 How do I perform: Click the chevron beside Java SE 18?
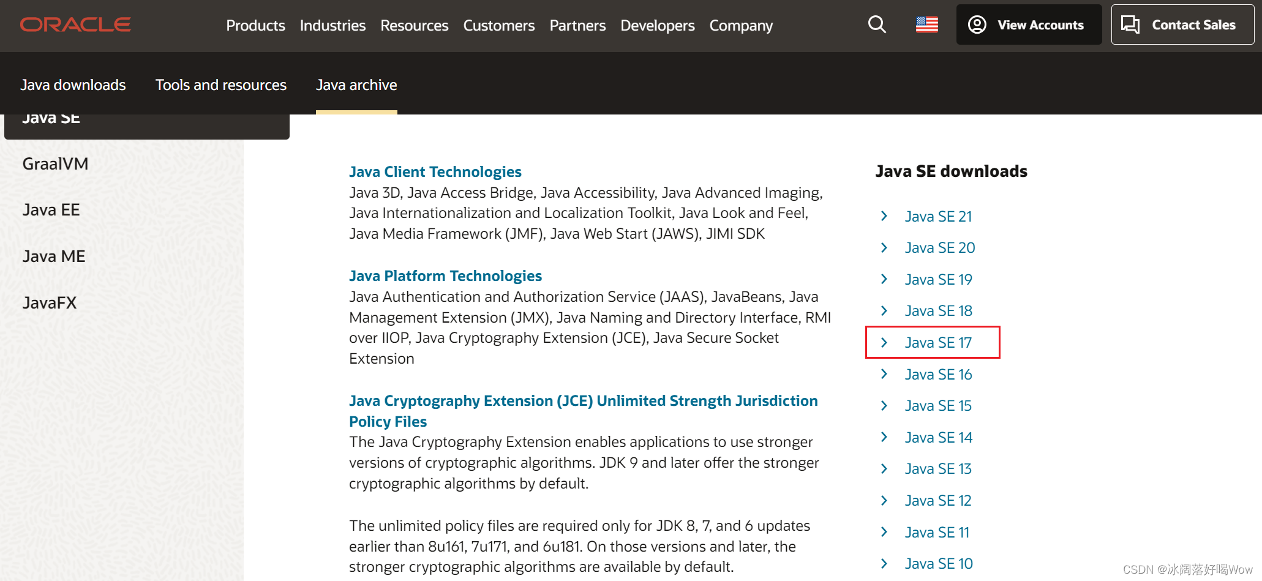click(x=884, y=310)
